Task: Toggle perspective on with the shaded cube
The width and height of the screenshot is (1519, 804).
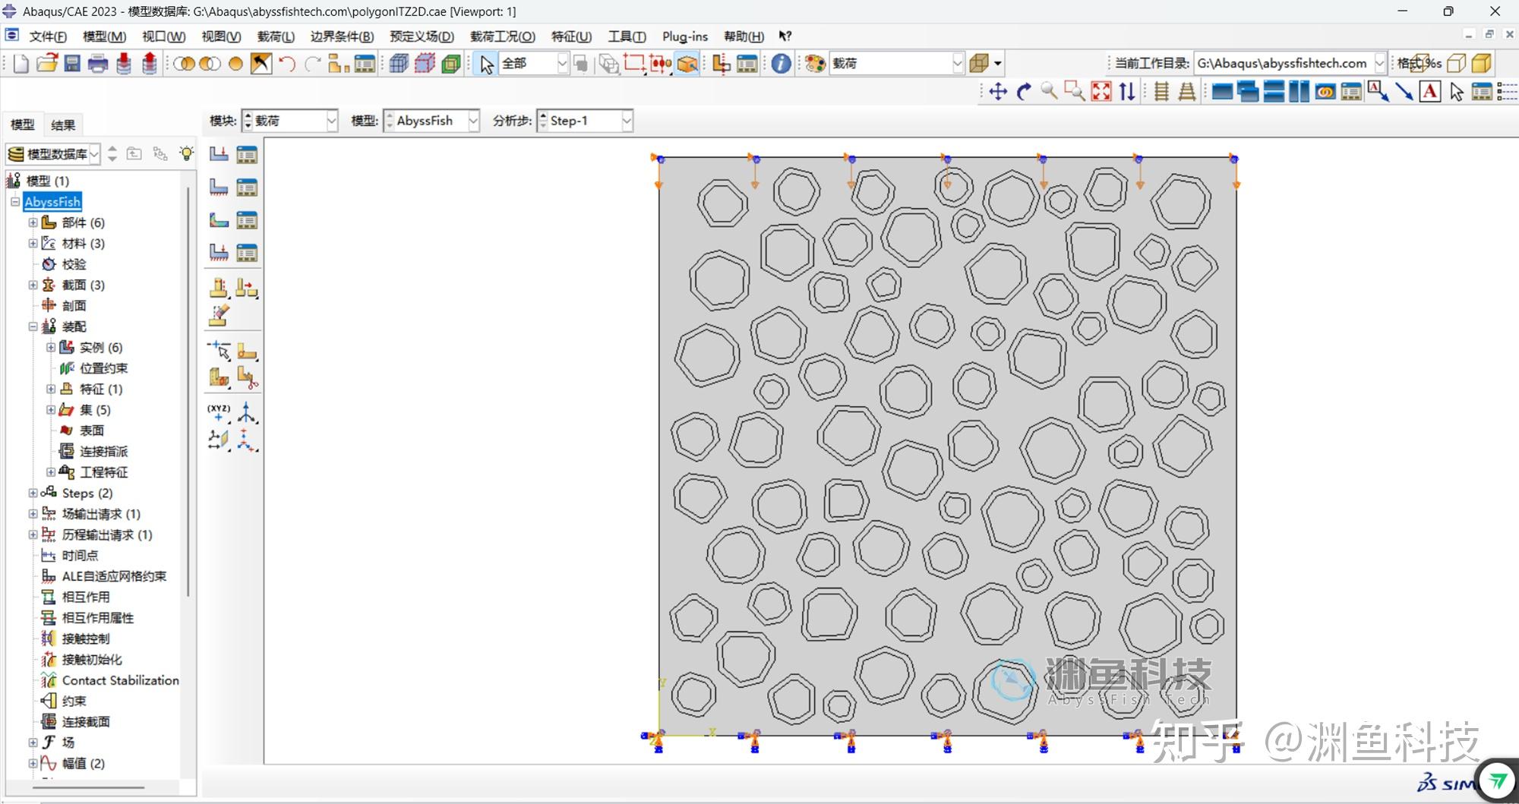Action: (x=1481, y=64)
